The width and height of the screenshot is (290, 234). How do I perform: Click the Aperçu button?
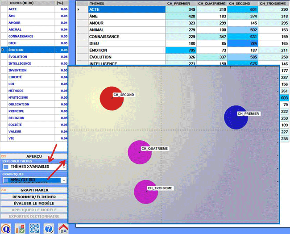tap(34, 156)
